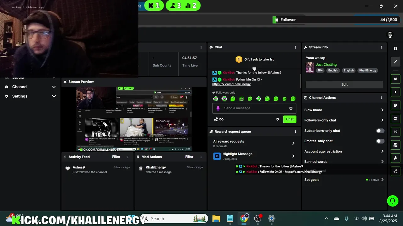Image resolution: width=403 pixels, height=226 pixels.
Task: Toggle Emotes-only chat switch
Action: click(380, 141)
